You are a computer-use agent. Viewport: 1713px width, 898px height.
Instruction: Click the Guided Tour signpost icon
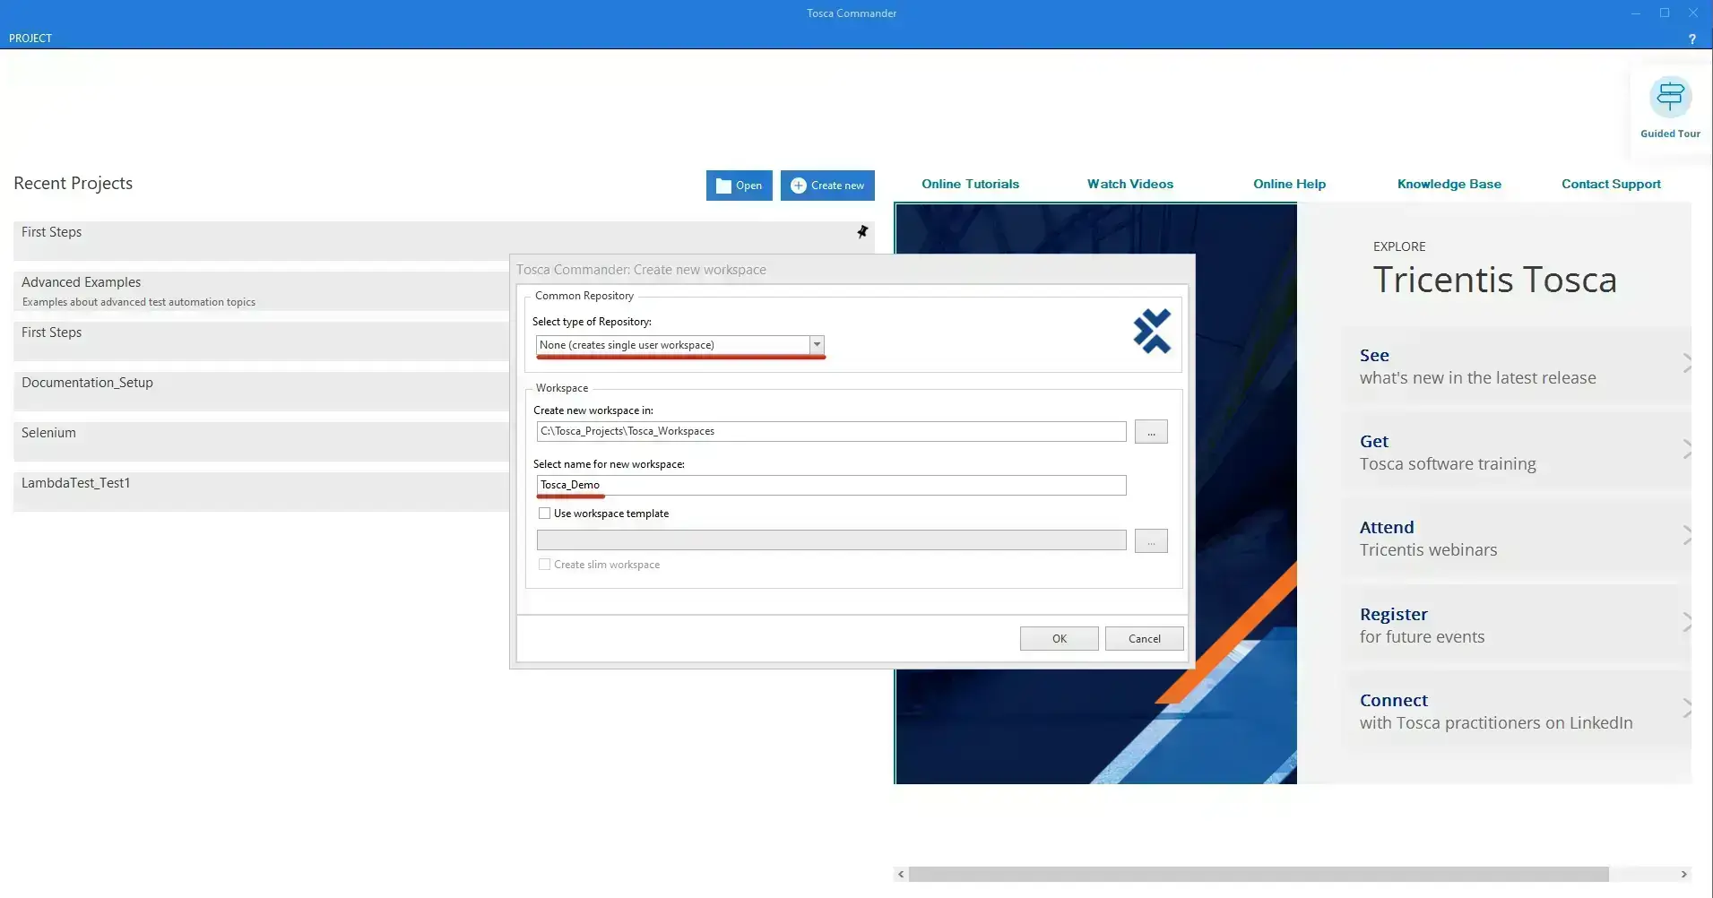[x=1670, y=98]
